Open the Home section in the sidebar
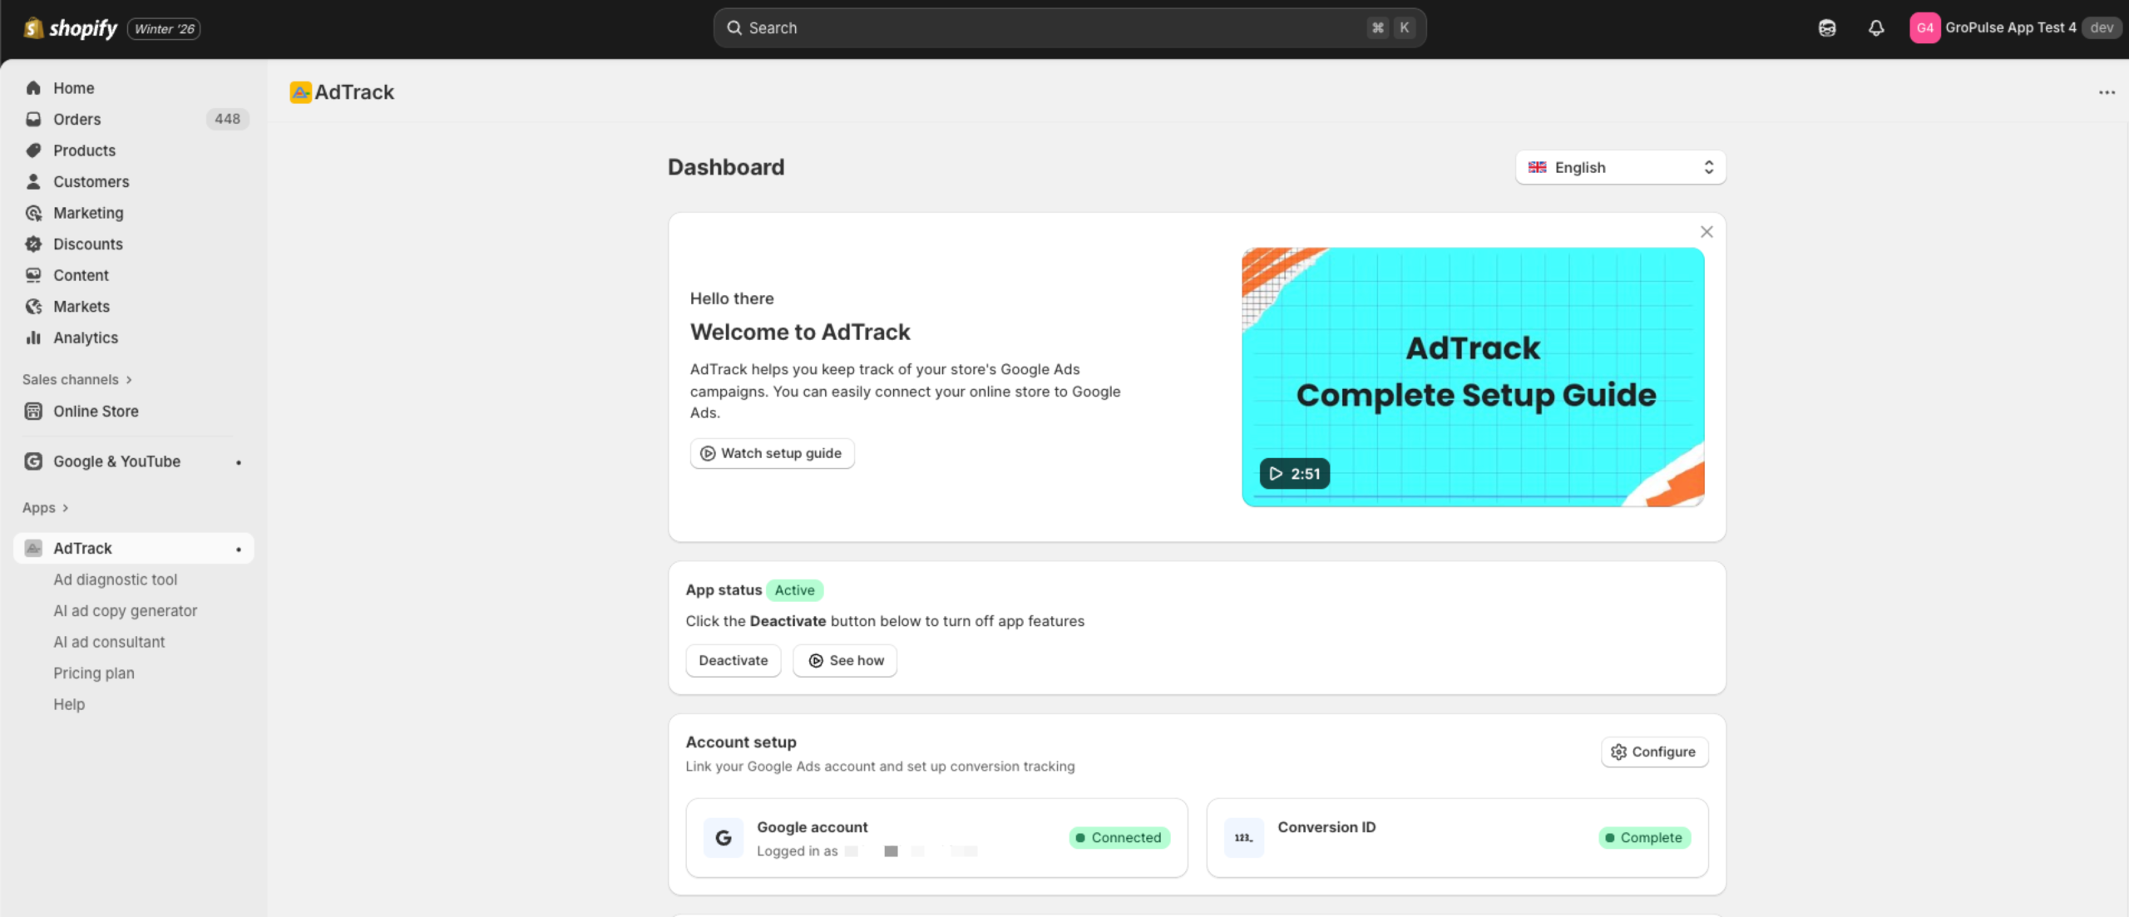The width and height of the screenshot is (2129, 917). pyautogui.click(x=73, y=87)
